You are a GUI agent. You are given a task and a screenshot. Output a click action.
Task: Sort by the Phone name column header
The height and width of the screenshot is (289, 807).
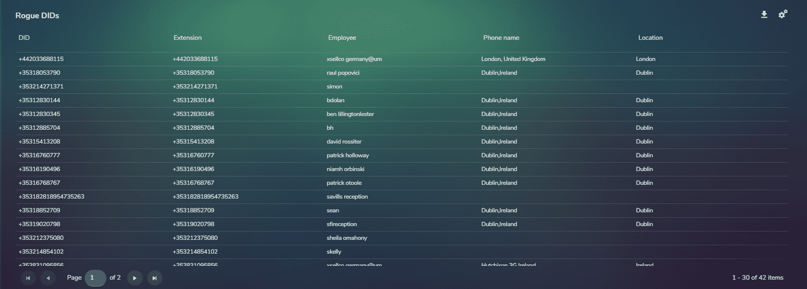pos(501,38)
